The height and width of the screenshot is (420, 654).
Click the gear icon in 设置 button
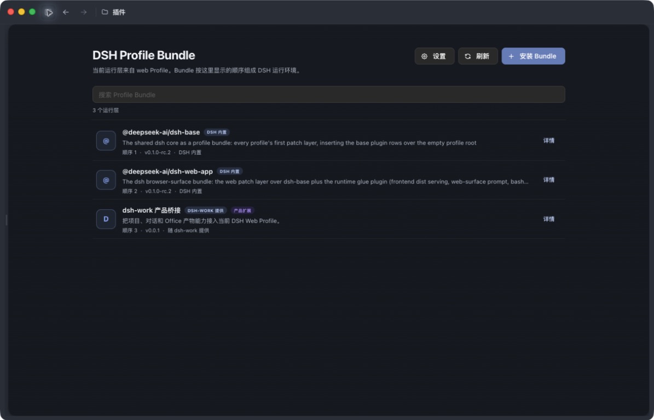coord(424,56)
